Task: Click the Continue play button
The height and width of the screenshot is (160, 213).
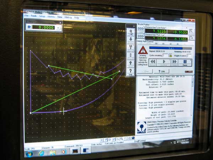Action: [164, 63]
